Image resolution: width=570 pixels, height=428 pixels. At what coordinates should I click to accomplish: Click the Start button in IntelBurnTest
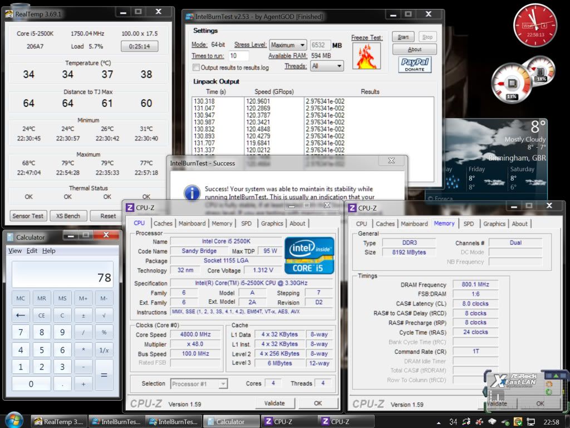(403, 37)
